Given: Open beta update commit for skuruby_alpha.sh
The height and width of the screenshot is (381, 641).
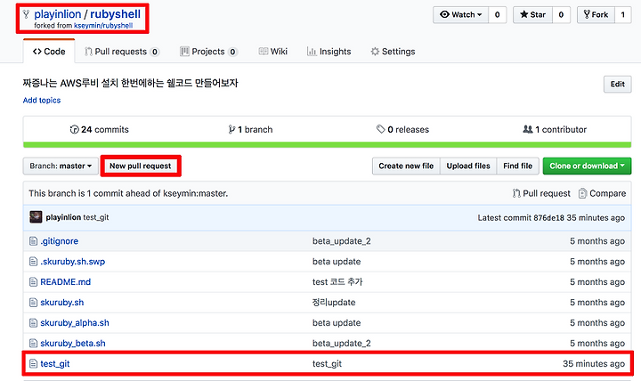Looking at the screenshot, I should coord(337,323).
